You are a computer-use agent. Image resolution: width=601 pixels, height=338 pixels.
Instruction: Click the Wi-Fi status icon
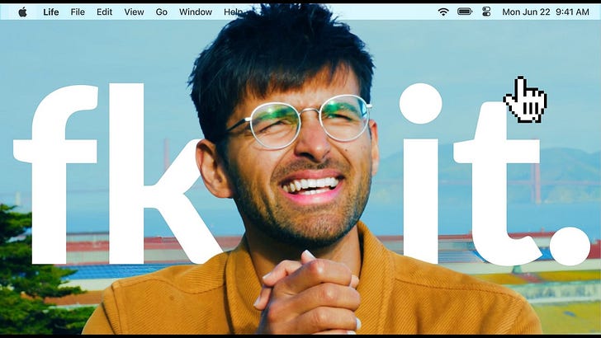pyautogui.click(x=443, y=12)
